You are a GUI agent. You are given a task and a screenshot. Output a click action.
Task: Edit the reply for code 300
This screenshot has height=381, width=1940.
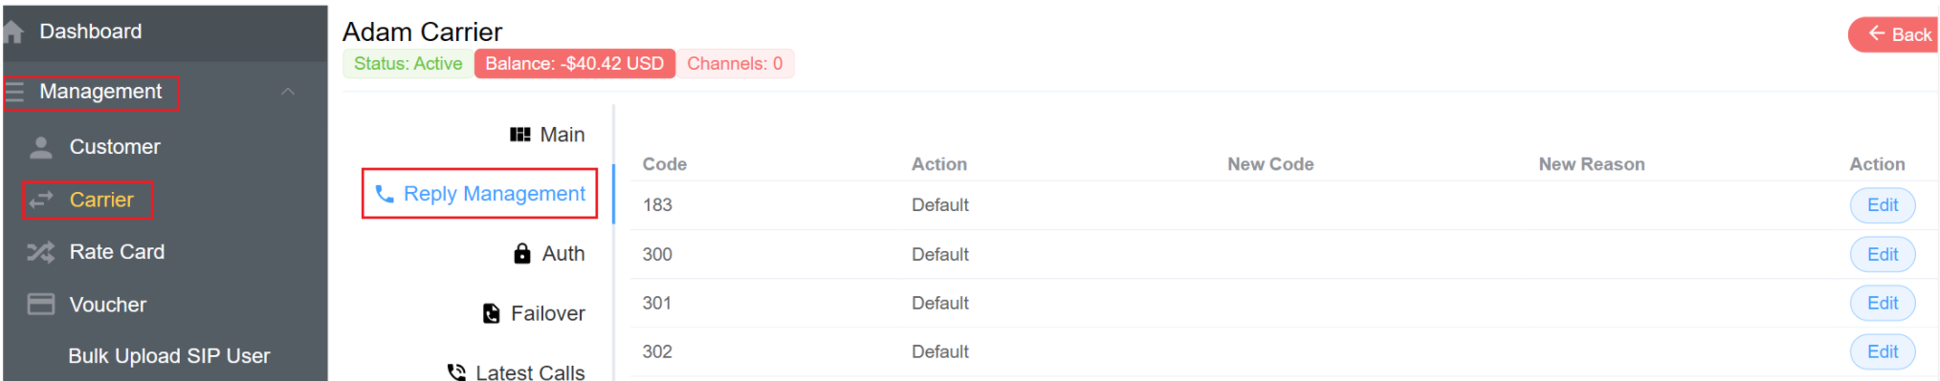point(1883,255)
